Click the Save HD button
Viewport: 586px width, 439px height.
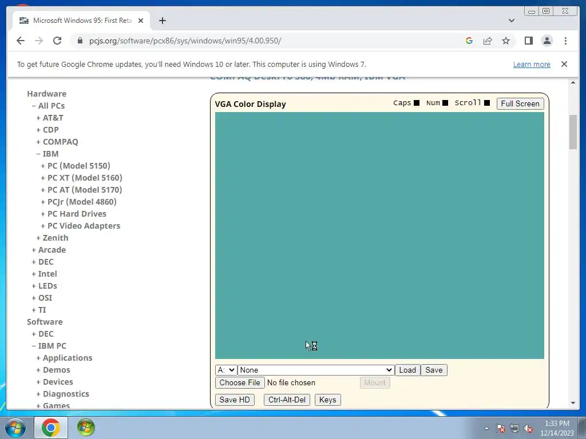[235, 400]
